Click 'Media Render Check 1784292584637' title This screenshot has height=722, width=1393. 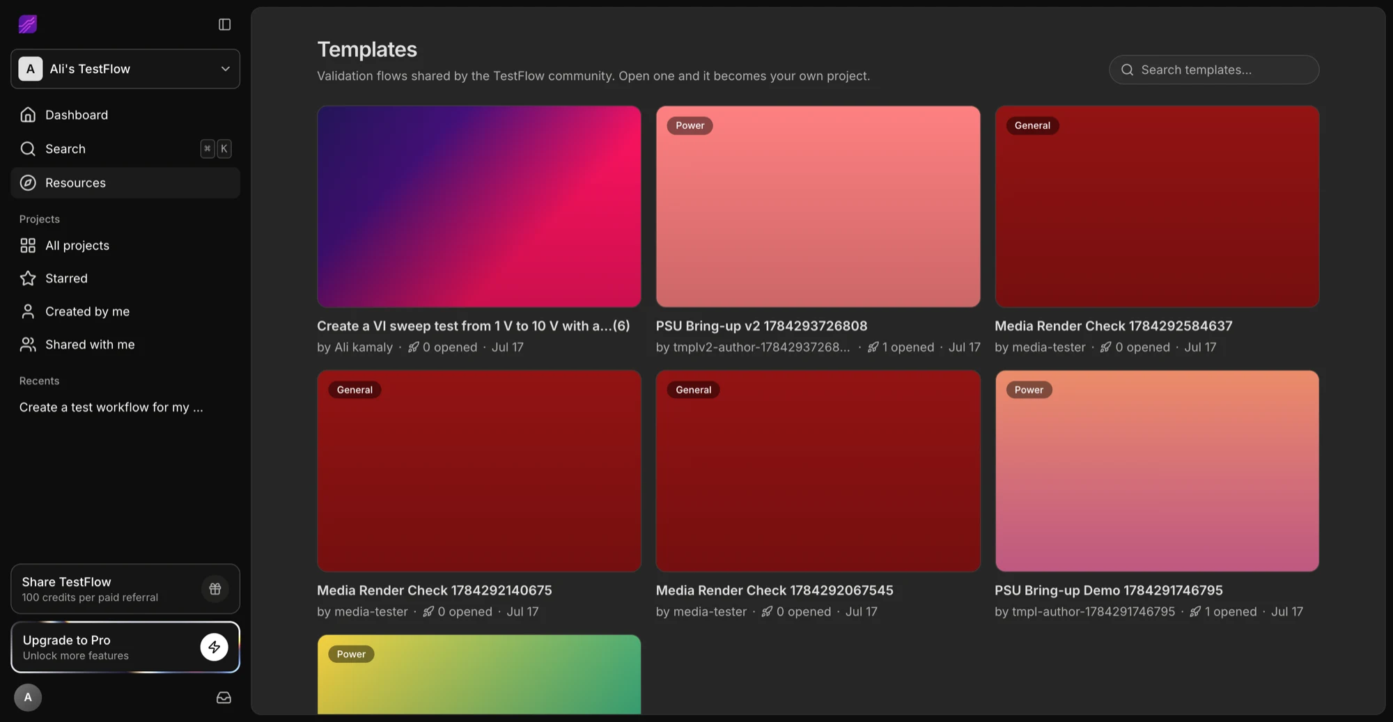point(1114,326)
